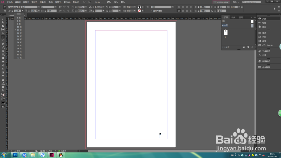Image resolution: width=281 pixels, height=158 pixels.
Task: Switch to character formatting controls 字
Action: point(5,7)
